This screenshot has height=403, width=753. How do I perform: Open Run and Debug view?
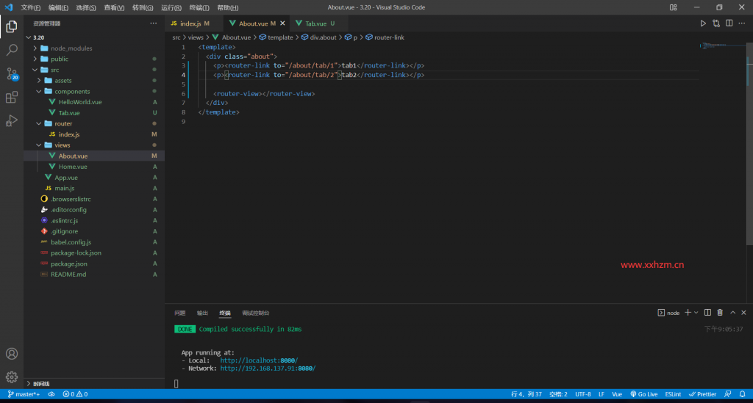point(12,121)
